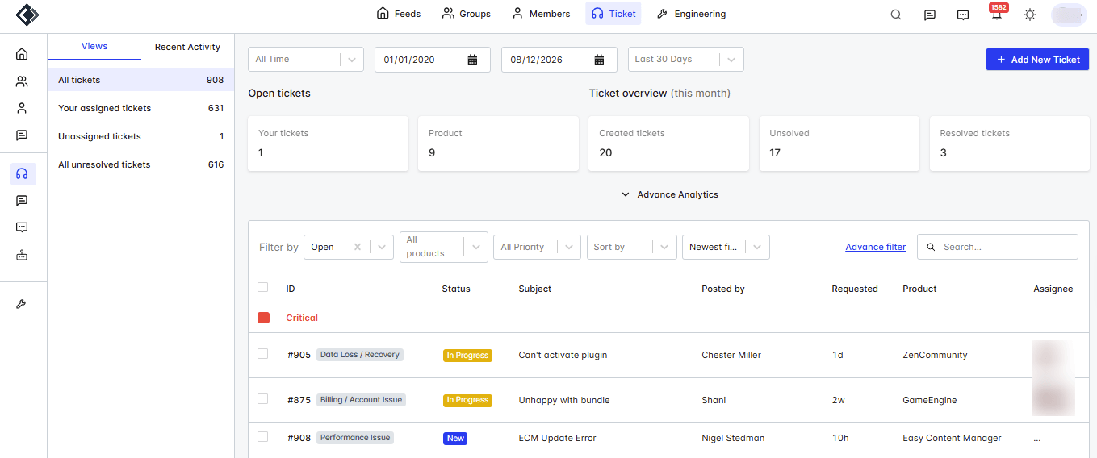Switch to the Recent Activity tab
This screenshot has width=1097, height=458.
tap(187, 47)
